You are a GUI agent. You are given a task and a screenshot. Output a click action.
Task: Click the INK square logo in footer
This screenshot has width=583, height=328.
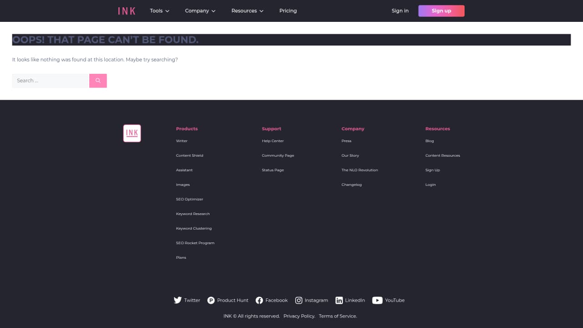click(132, 133)
